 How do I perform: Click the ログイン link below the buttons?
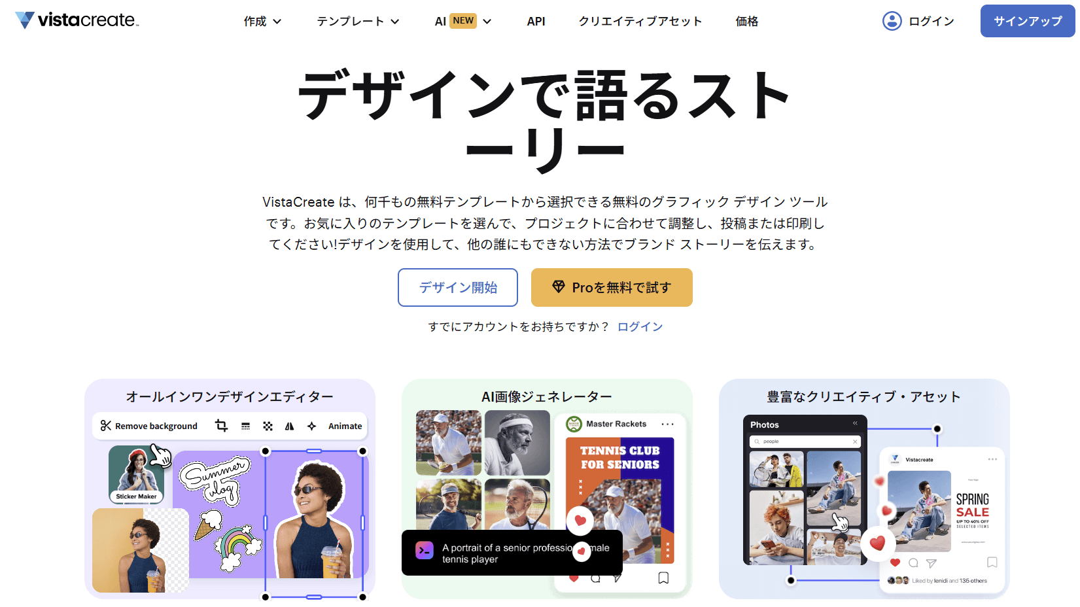(x=640, y=326)
